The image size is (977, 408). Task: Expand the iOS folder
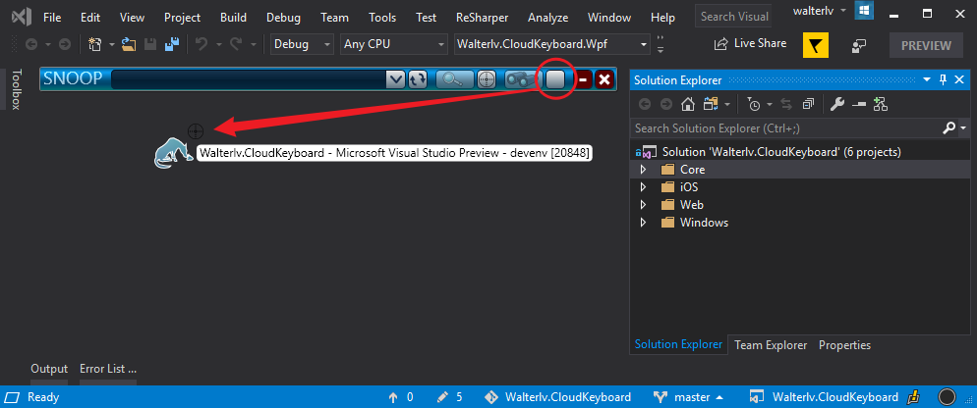643,186
